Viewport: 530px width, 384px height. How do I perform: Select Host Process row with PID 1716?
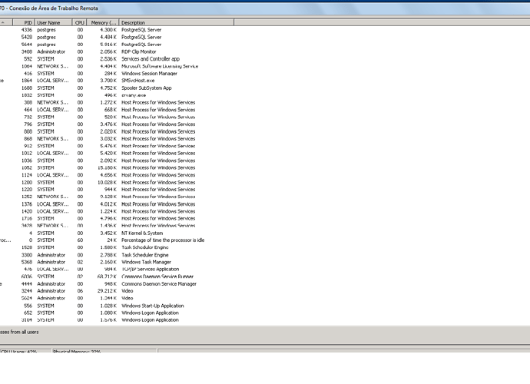(x=117, y=218)
